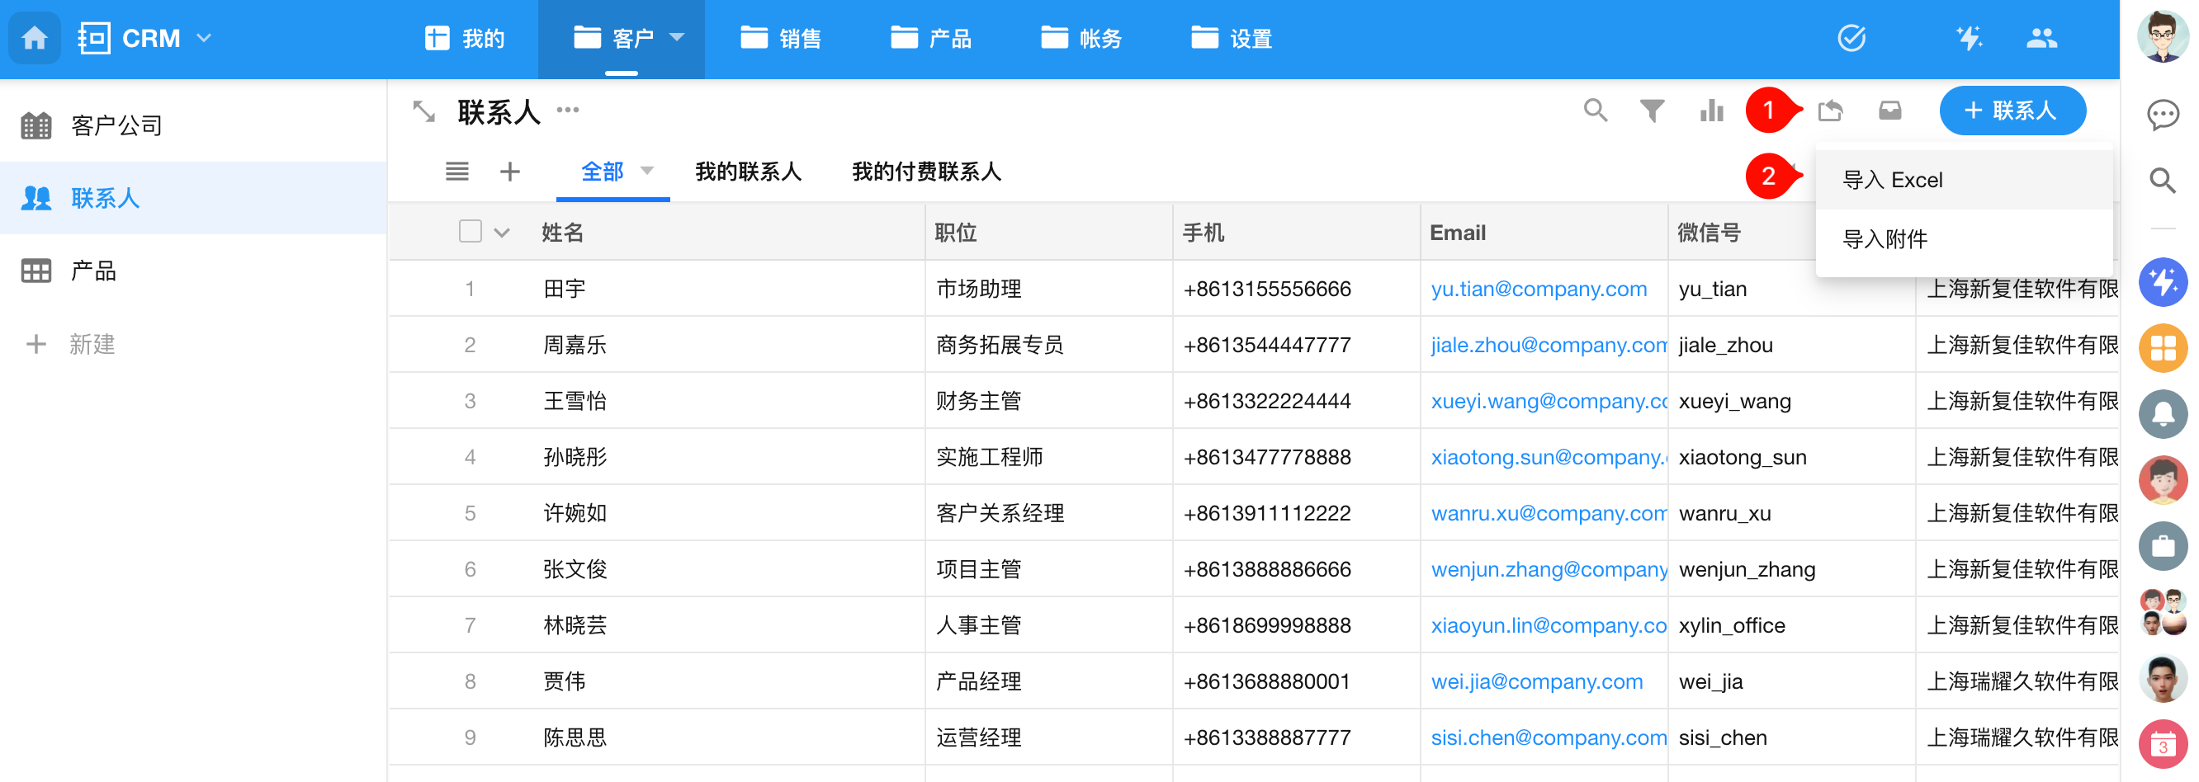2199x782 pixels.
Task: Open email link yu.tian@company.com
Action: [1539, 289]
